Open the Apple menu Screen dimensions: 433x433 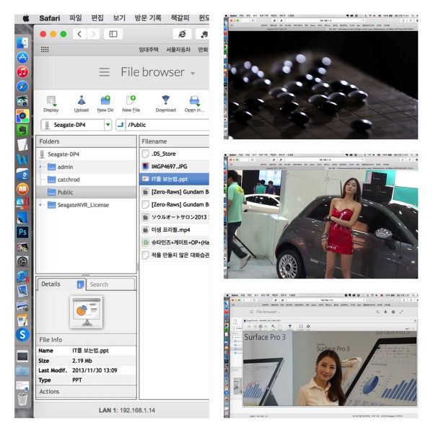[x=26, y=18]
